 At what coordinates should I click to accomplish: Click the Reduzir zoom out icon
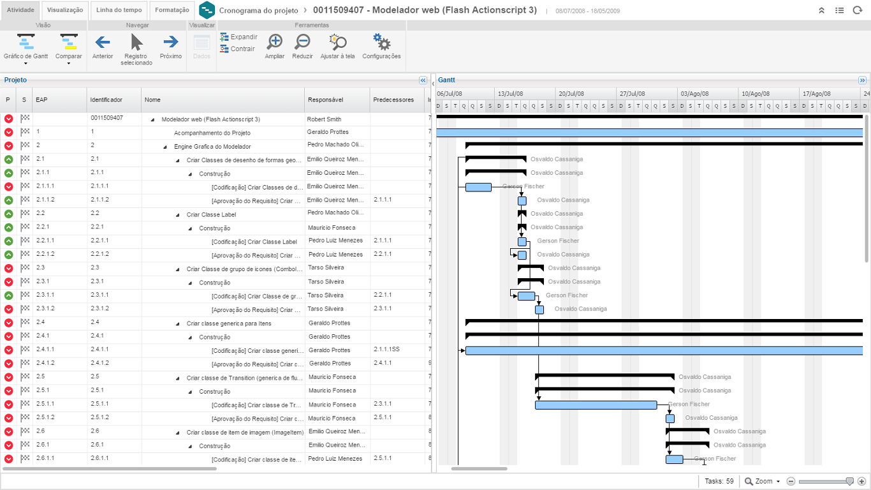pyautogui.click(x=302, y=42)
